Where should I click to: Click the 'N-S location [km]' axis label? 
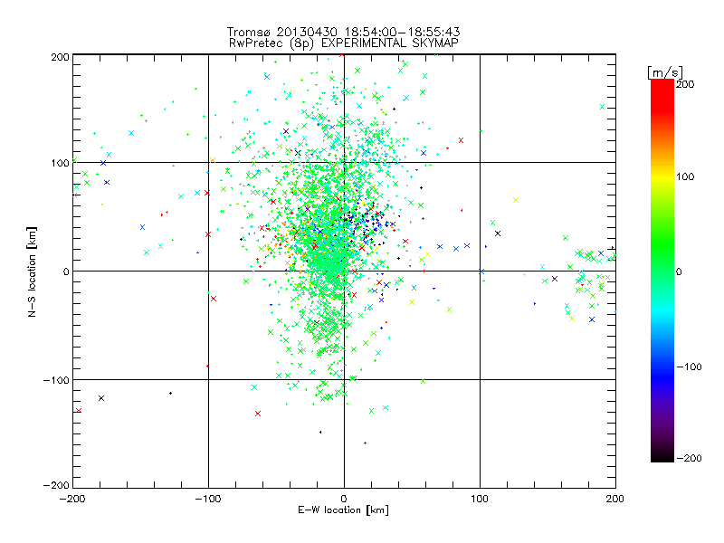coord(32,272)
